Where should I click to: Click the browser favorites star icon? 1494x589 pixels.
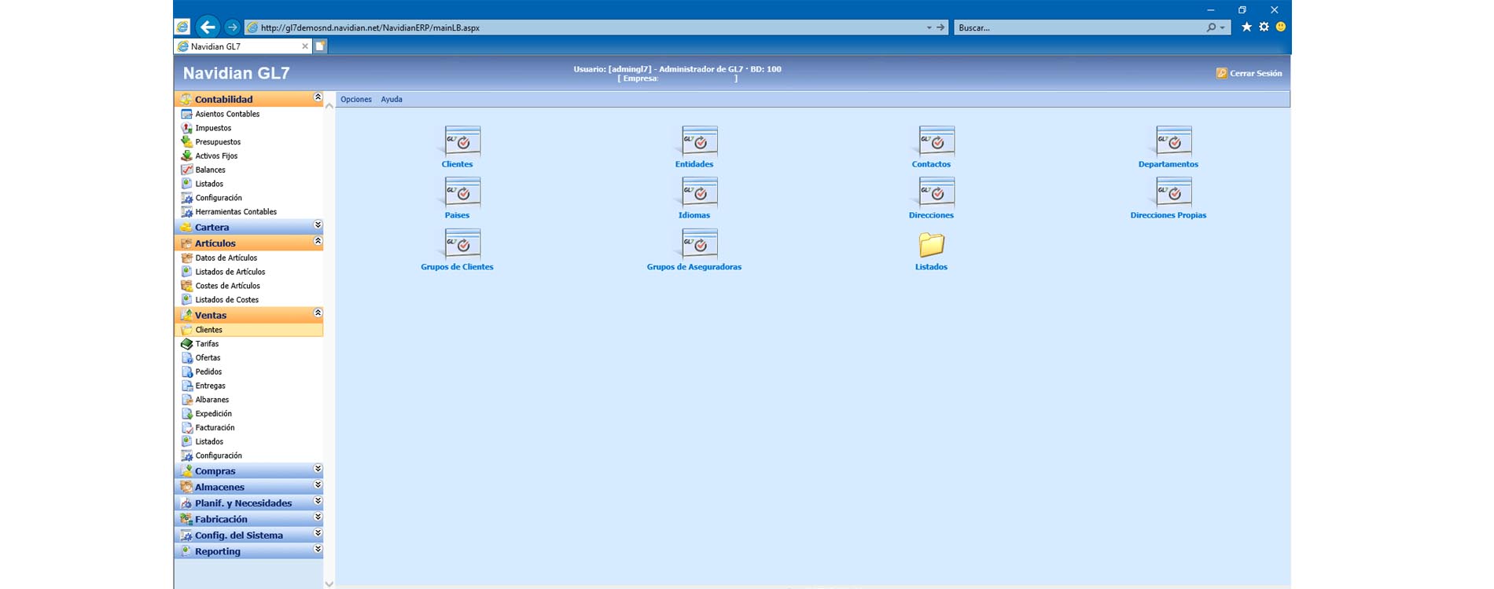click(x=1246, y=27)
